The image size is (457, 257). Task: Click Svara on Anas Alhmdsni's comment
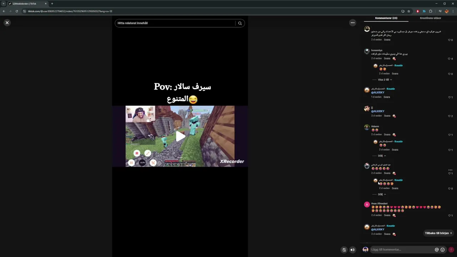387,215
